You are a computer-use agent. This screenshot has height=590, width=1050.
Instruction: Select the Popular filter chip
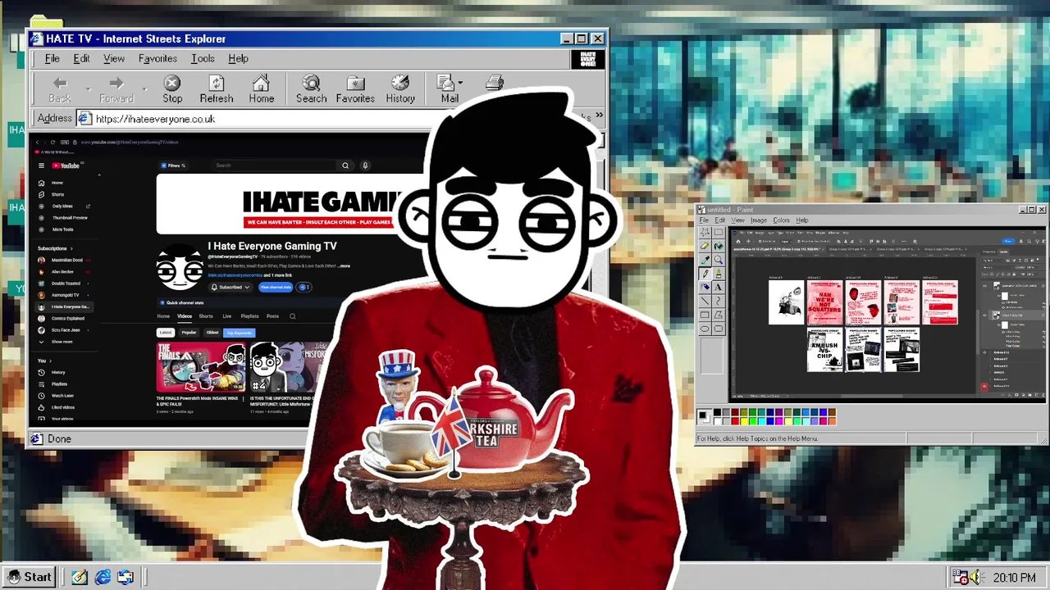[189, 333]
